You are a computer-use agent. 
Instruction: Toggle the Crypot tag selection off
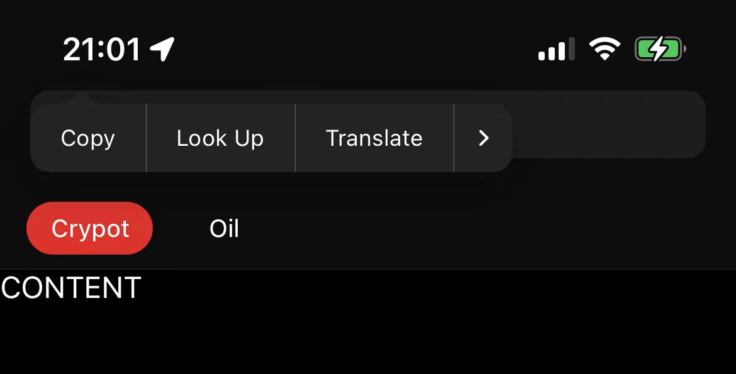pos(89,228)
